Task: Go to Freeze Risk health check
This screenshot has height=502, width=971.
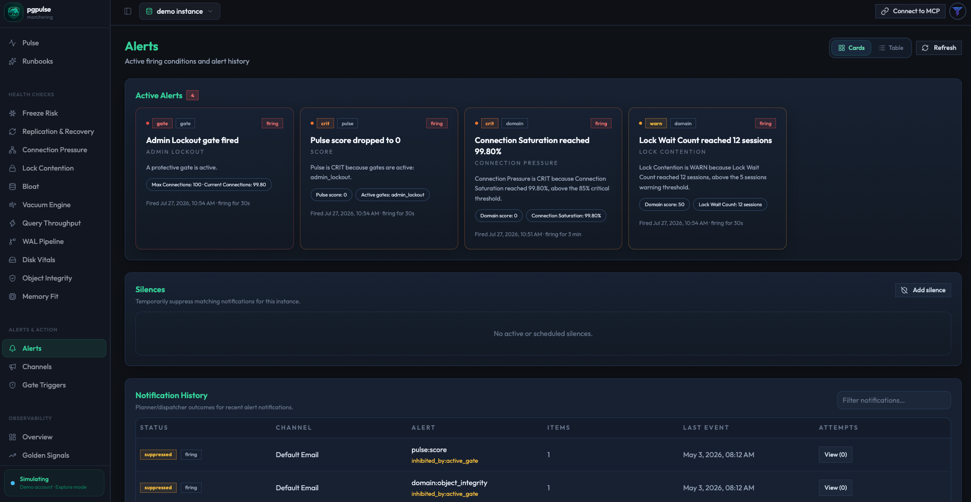Action: [55, 113]
